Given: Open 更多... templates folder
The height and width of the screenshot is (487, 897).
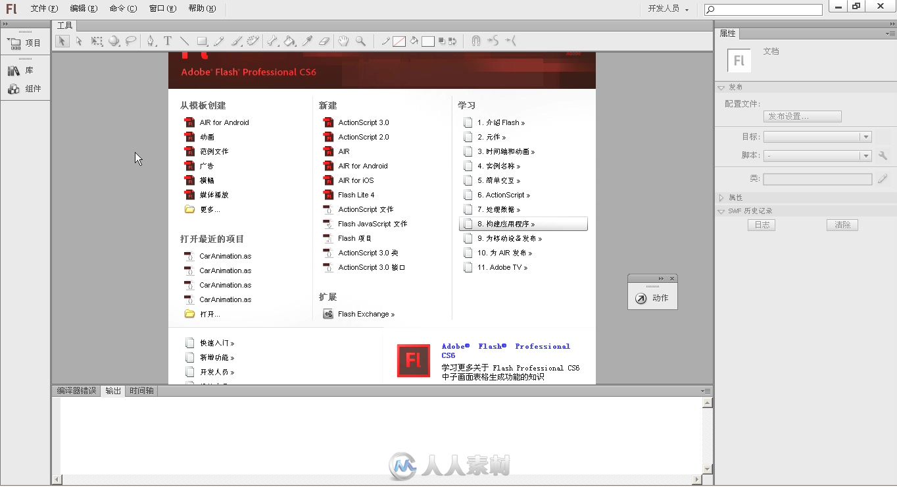Looking at the screenshot, I should 203,209.
